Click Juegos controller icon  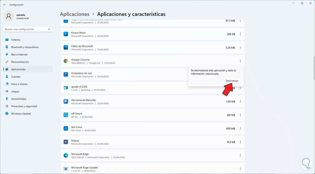[7, 92]
